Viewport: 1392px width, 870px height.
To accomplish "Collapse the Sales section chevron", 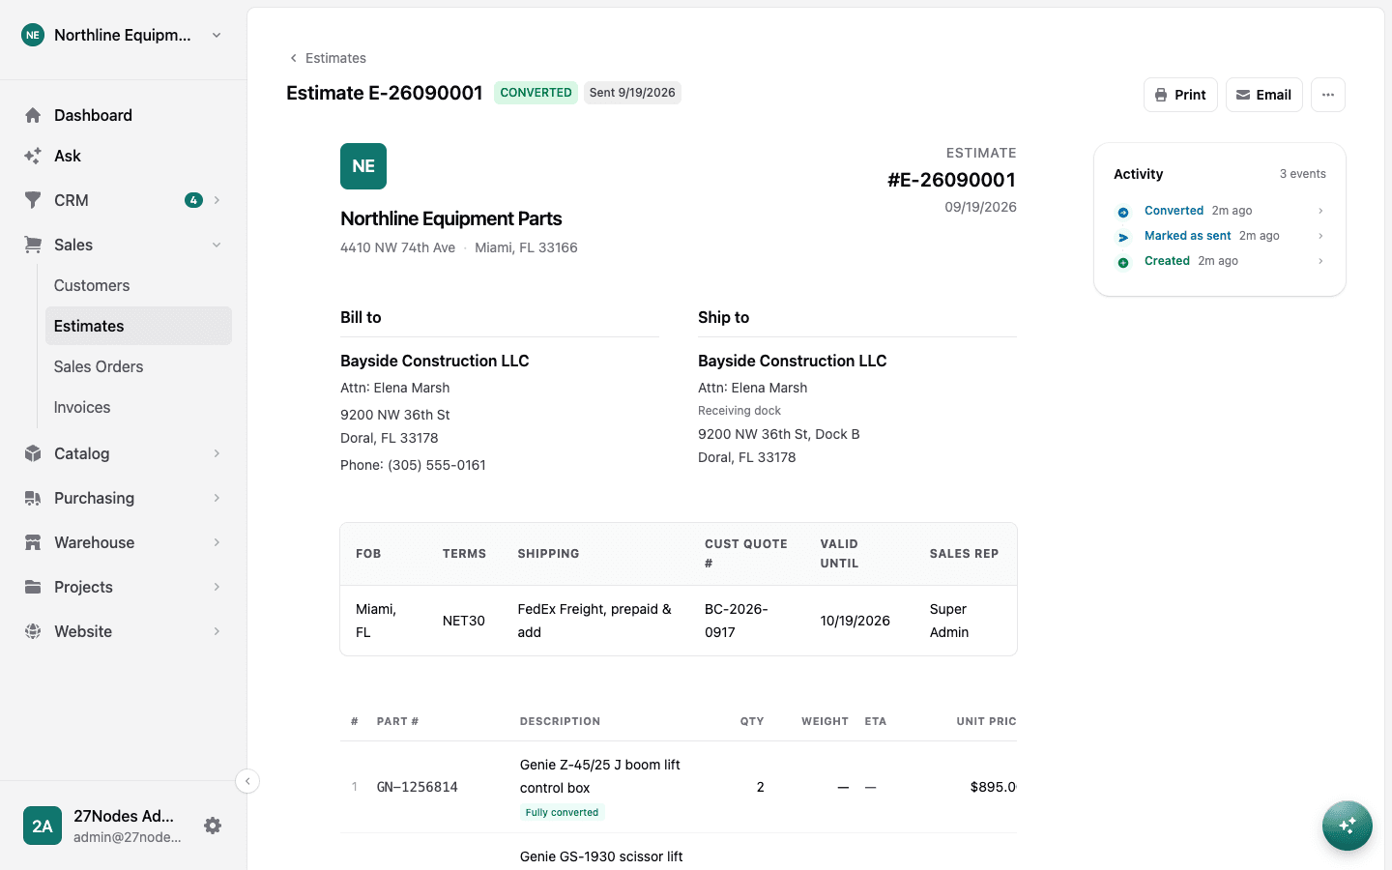I will 217,245.
